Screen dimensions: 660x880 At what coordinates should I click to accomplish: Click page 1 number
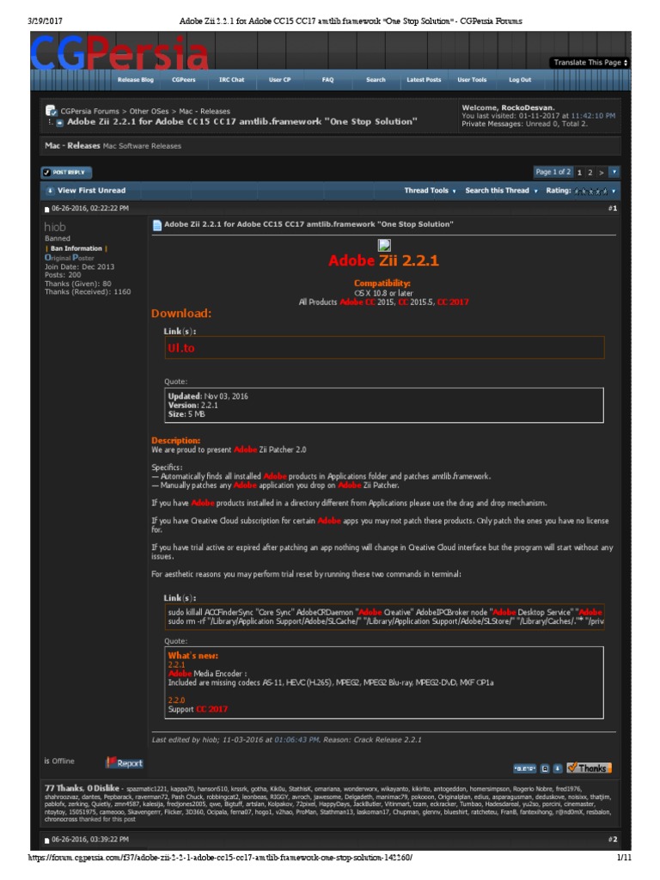(579, 172)
